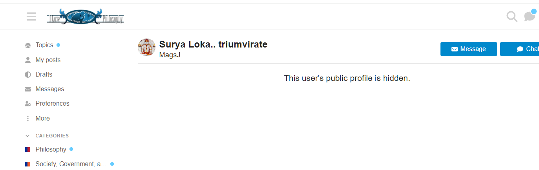Image resolution: width=539 pixels, height=170 pixels.
Task: Collapse the Categories section chevron
Action: [x=27, y=136]
